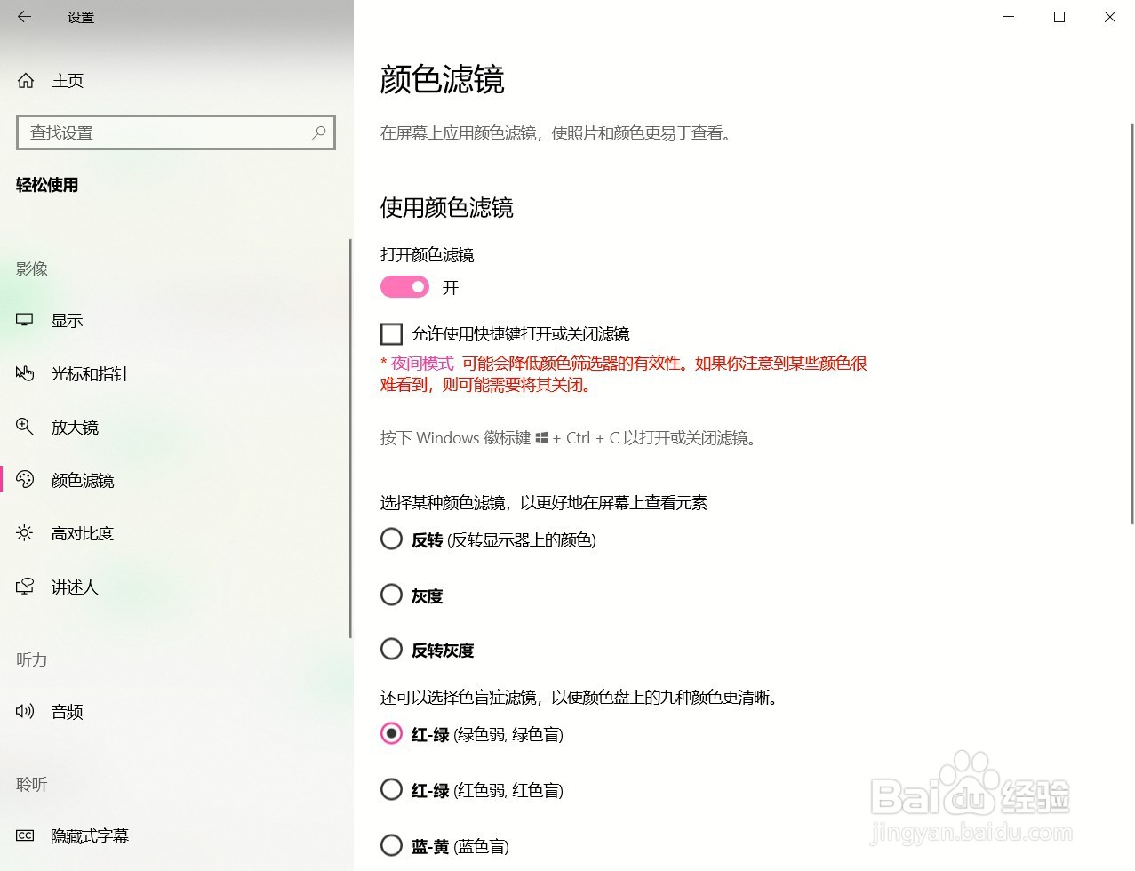
Task: Pick the 红-绿 (红色弱) filter
Action: point(391,789)
